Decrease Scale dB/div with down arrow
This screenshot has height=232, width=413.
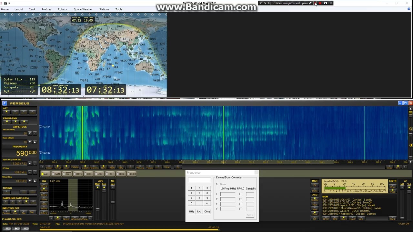coord(30,142)
